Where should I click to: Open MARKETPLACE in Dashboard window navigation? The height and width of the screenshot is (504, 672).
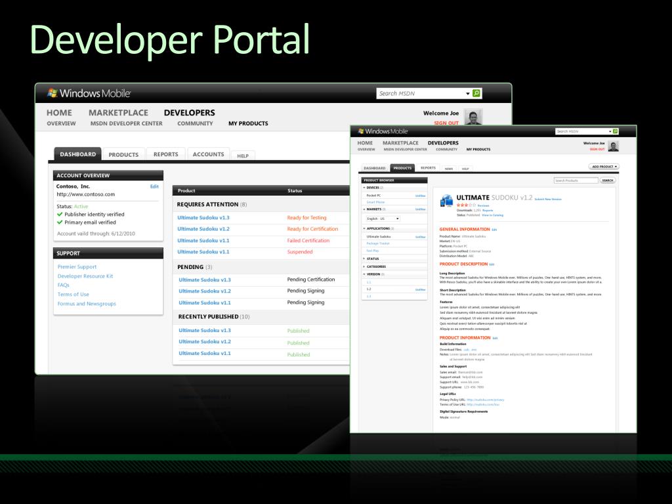(118, 113)
